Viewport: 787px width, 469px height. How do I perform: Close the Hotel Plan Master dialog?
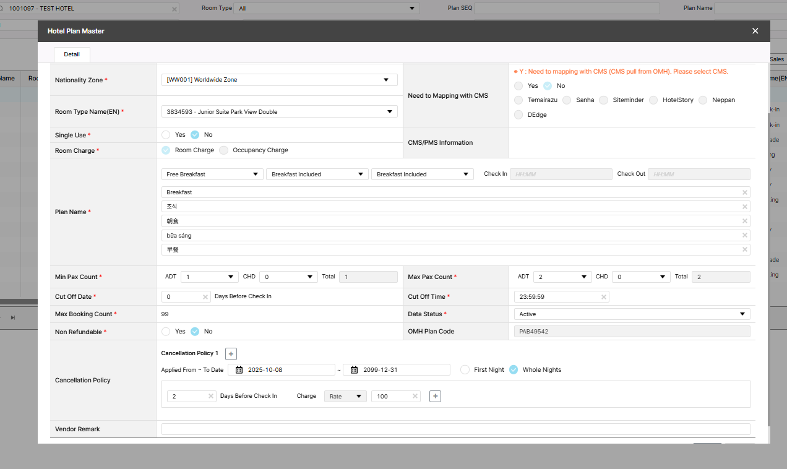coord(755,31)
